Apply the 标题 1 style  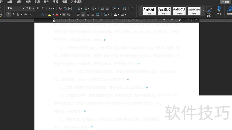[164, 11]
